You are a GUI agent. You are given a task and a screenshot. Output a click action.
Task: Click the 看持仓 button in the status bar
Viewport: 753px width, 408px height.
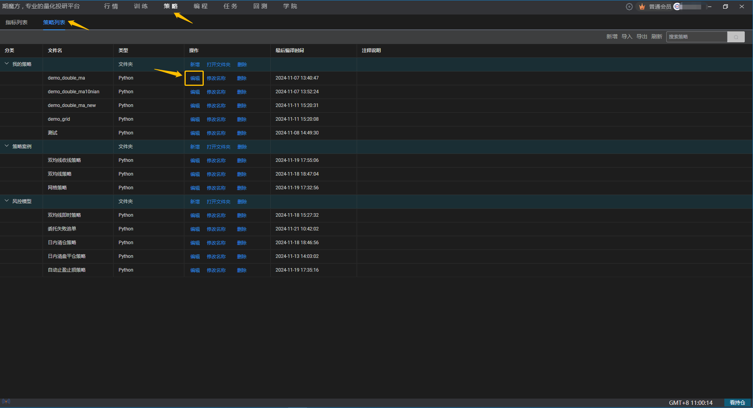737,403
